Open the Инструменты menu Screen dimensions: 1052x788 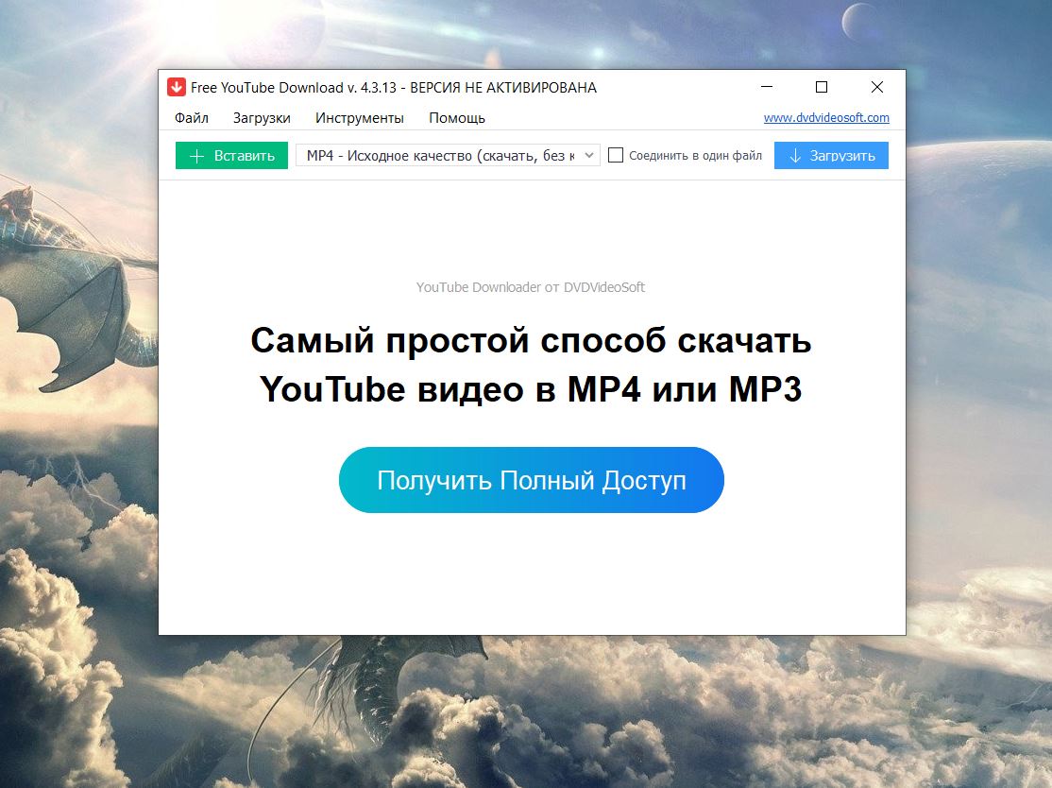[360, 118]
